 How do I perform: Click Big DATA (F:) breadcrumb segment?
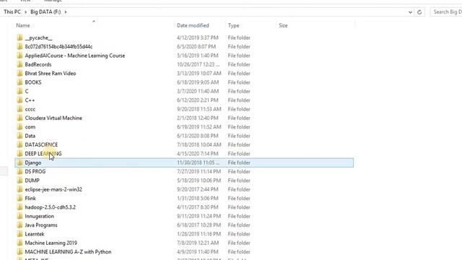[x=45, y=12]
